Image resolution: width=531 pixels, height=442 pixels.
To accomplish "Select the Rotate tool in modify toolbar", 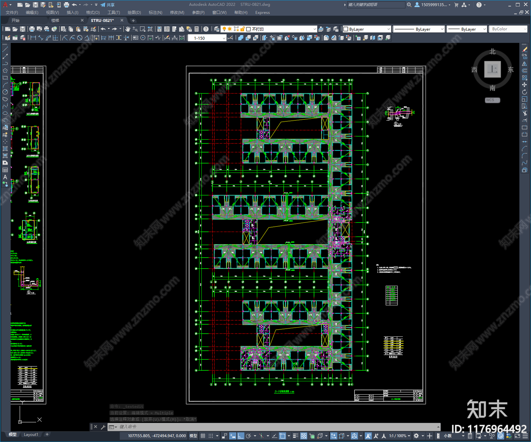I will (524, 92).
